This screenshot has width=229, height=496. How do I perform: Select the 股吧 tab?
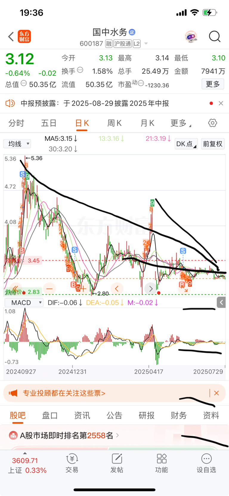pos(18,415)
